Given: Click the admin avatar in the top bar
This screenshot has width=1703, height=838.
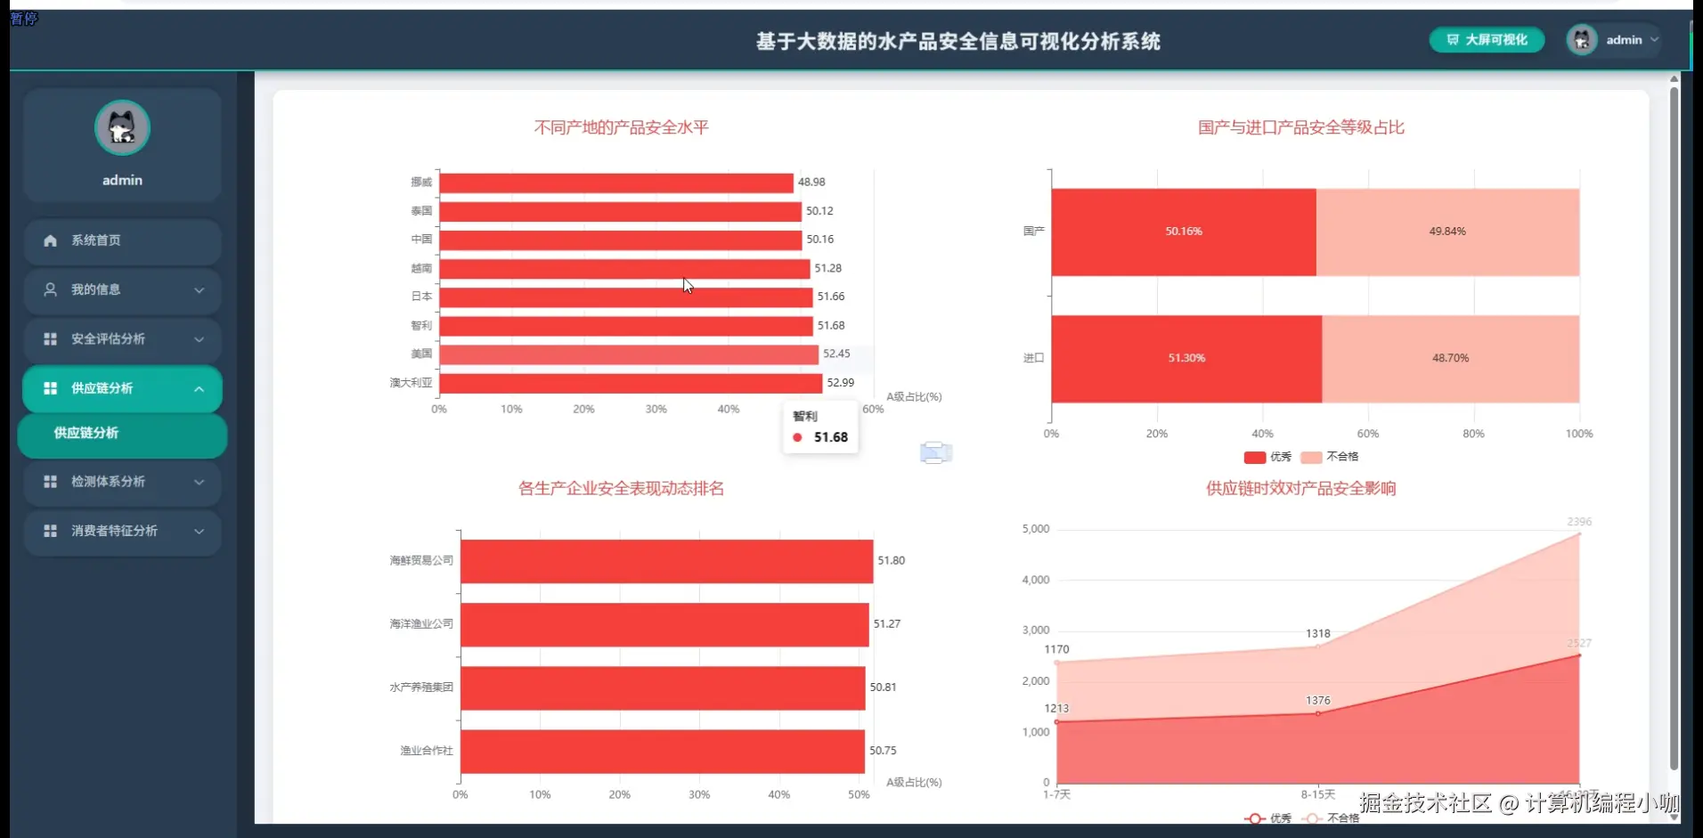Looking at the screenshot, I should coord(1582,39).
